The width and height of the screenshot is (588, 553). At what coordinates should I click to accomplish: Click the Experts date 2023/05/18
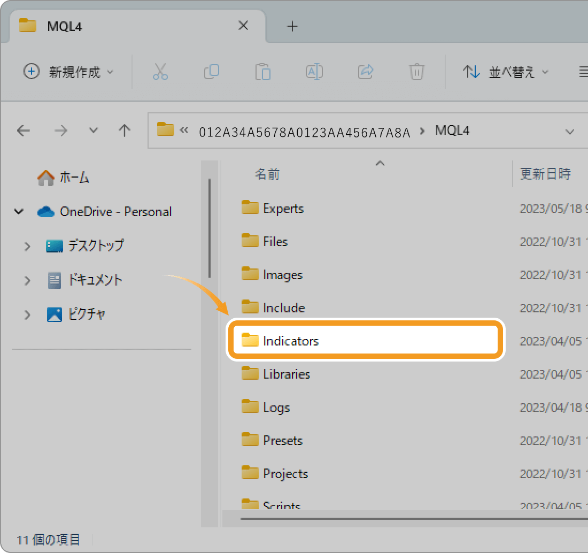pyautogui.click(x=551, y=209)
